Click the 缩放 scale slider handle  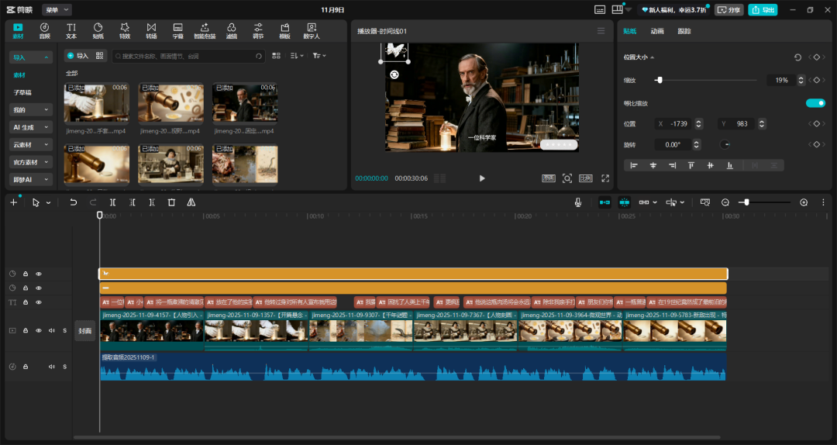point(659,80)
